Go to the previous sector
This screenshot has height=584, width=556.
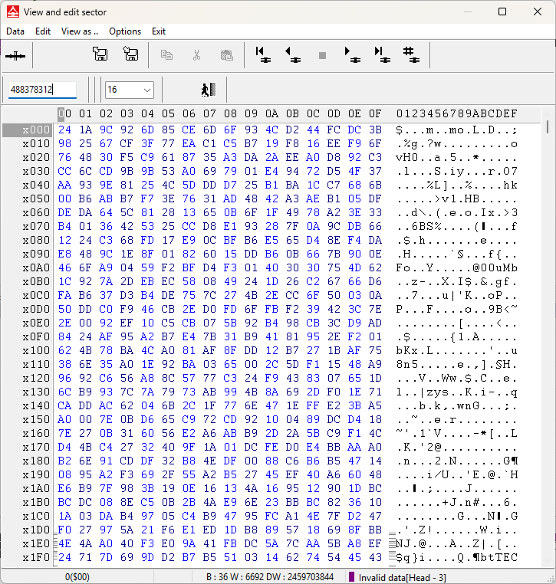pyautogui.click(x=292, y=55)
